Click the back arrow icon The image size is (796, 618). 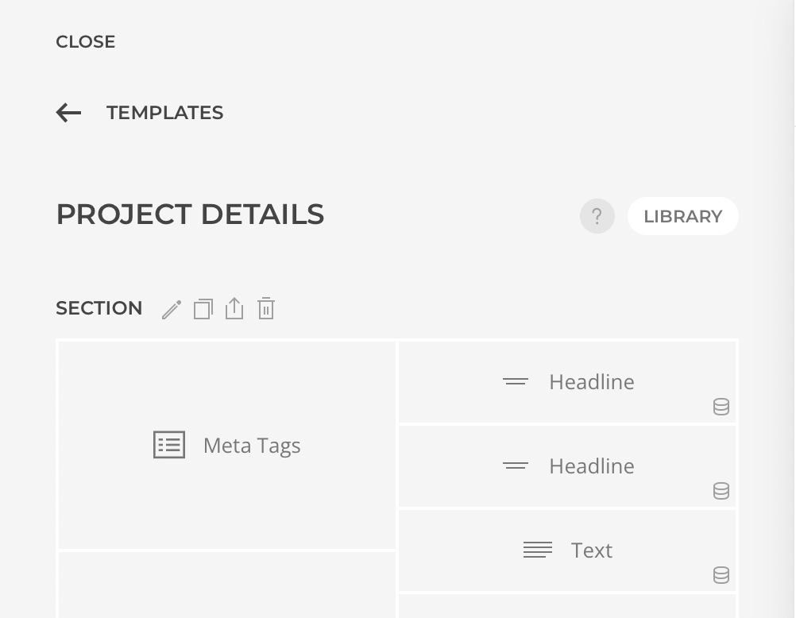click(x=68, y=113)
